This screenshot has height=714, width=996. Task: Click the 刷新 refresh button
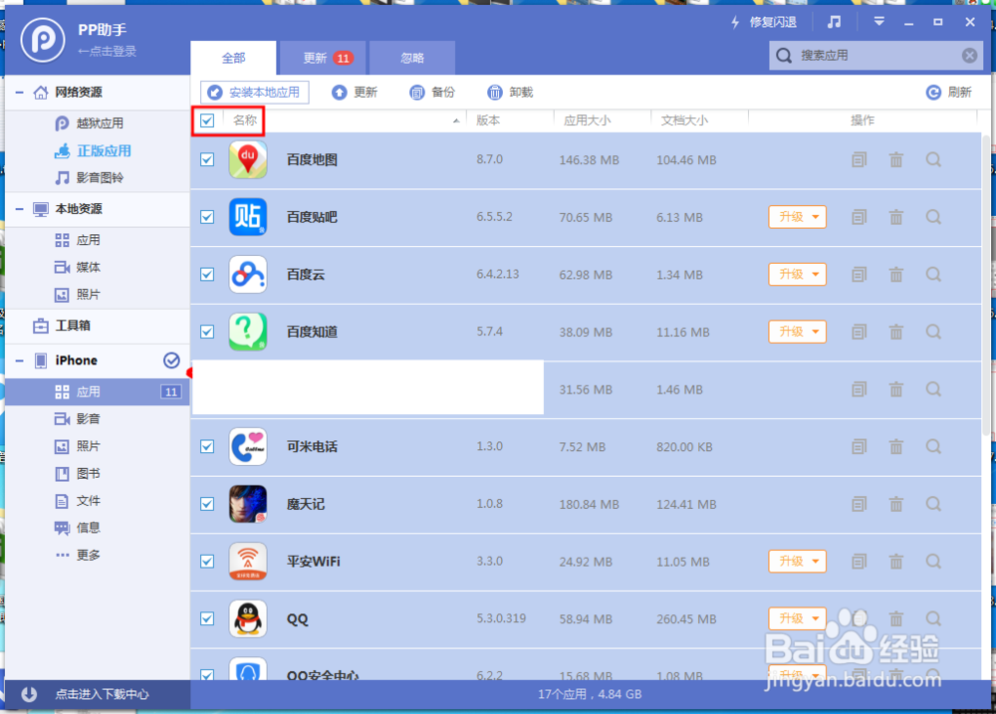pos(949,93)
